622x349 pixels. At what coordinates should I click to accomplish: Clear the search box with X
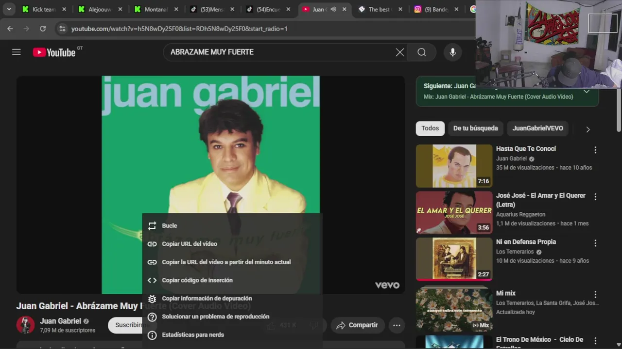pyautogui.click(x=400, y=52)
